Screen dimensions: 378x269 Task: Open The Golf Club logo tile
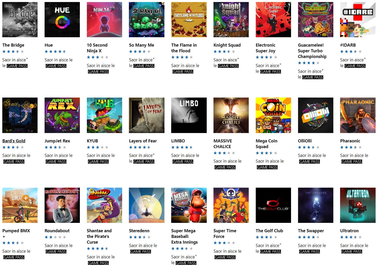(273, 205)
